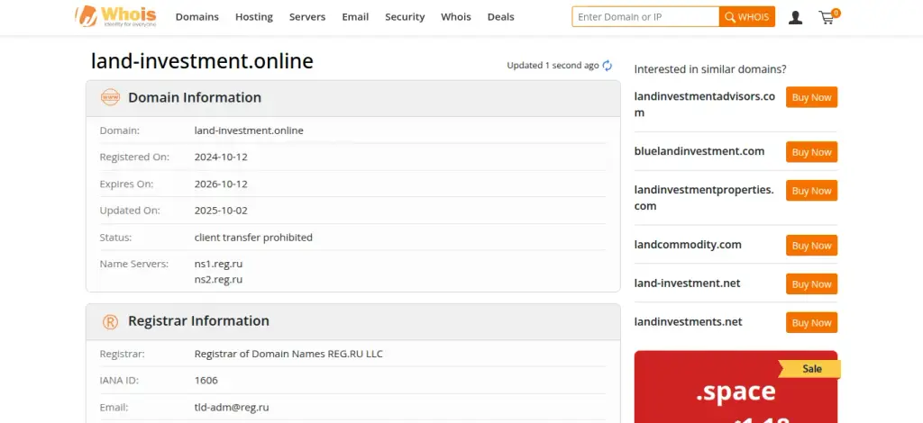
Task: Click the Whois logo
Action: 116,16
